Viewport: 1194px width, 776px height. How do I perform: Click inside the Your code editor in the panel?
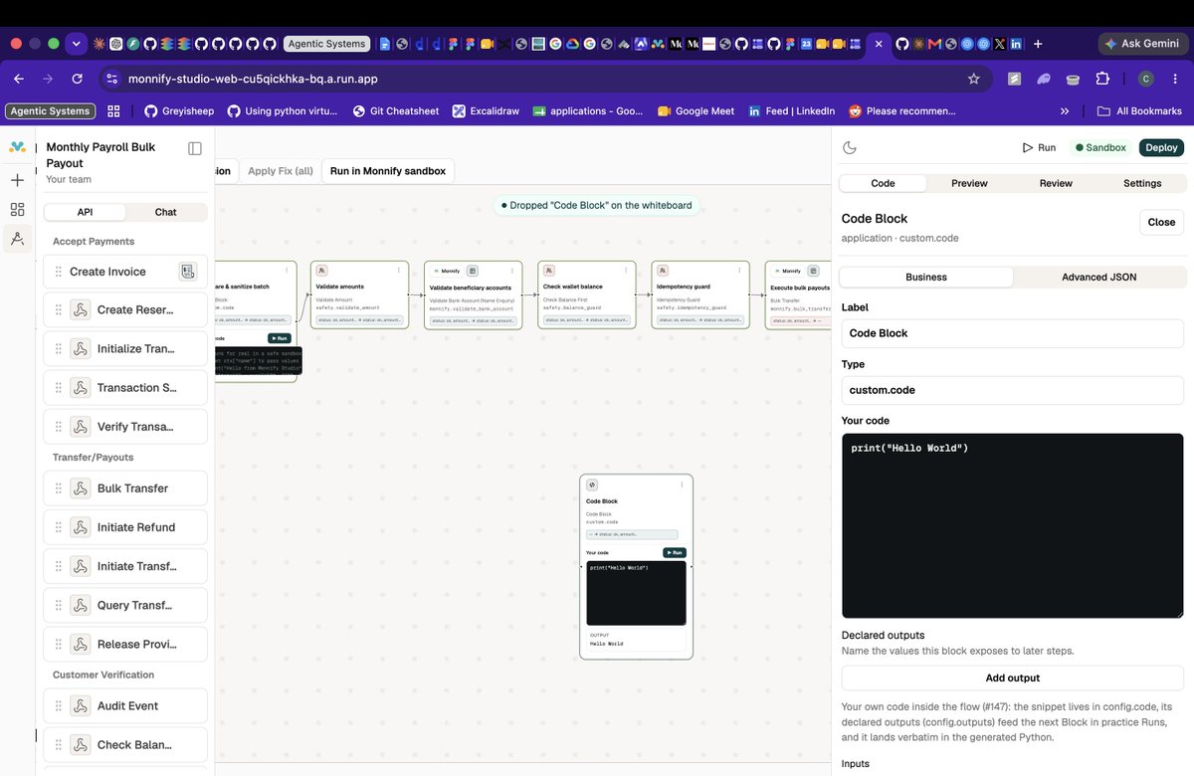(x=1013, y=525)
